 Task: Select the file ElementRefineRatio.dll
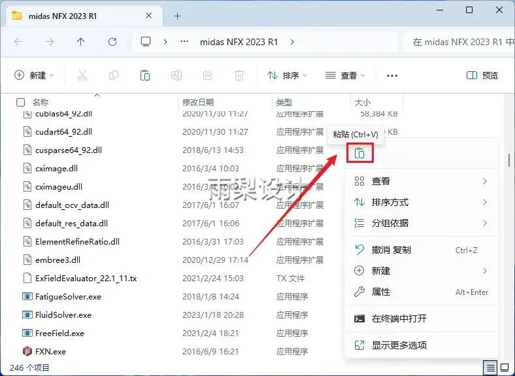click(x=78, y=241)
